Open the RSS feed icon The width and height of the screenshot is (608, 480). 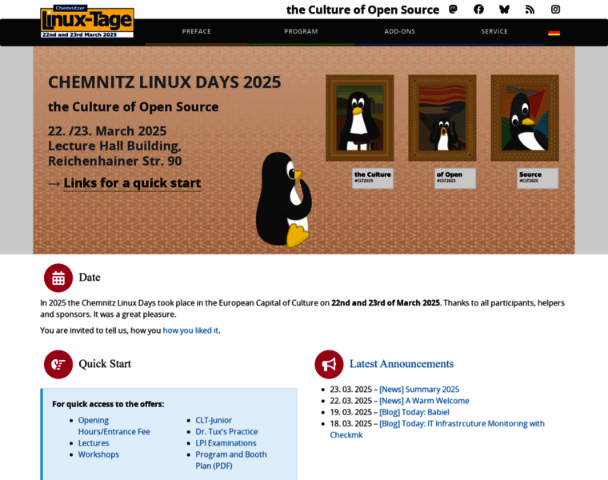click(530, 10)
